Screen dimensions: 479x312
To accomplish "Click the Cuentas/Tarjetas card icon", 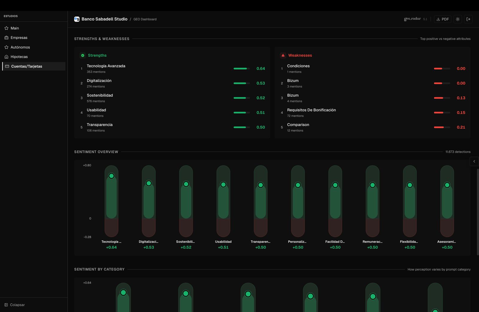I will tap(7, 66).
